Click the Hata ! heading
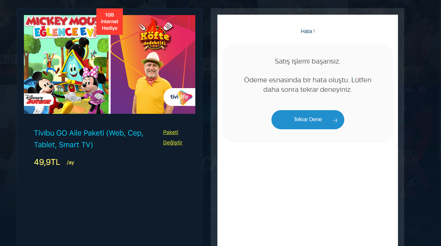441x246 pixels. click(x=308, y=31)
